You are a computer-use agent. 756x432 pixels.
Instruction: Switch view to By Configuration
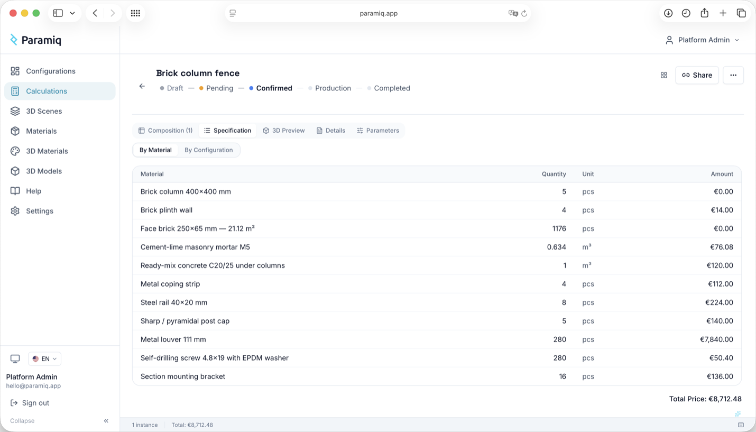pos(208,150)
